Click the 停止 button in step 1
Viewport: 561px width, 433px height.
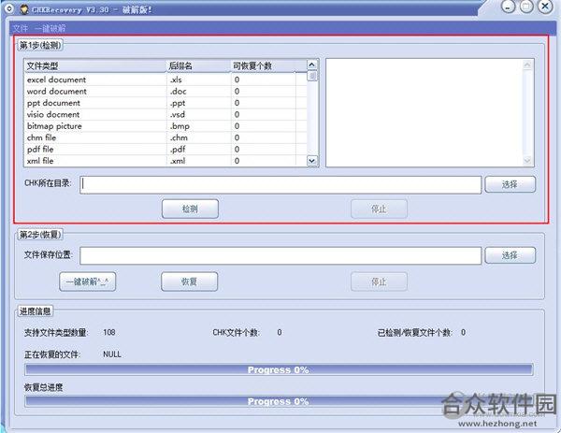point(379,209)
